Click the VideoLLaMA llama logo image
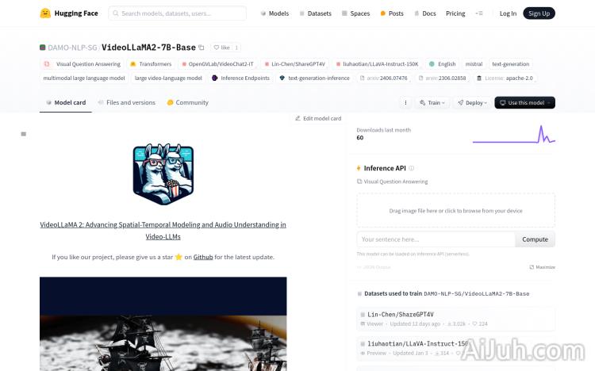595x371 pixels. pos(163,173)
